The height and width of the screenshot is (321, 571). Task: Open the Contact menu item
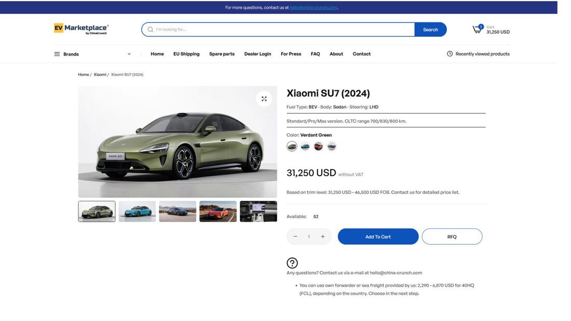click(x=362, y=54)
